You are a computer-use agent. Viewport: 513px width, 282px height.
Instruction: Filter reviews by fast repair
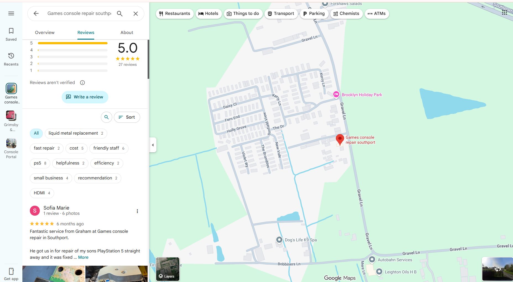[47, 148]
